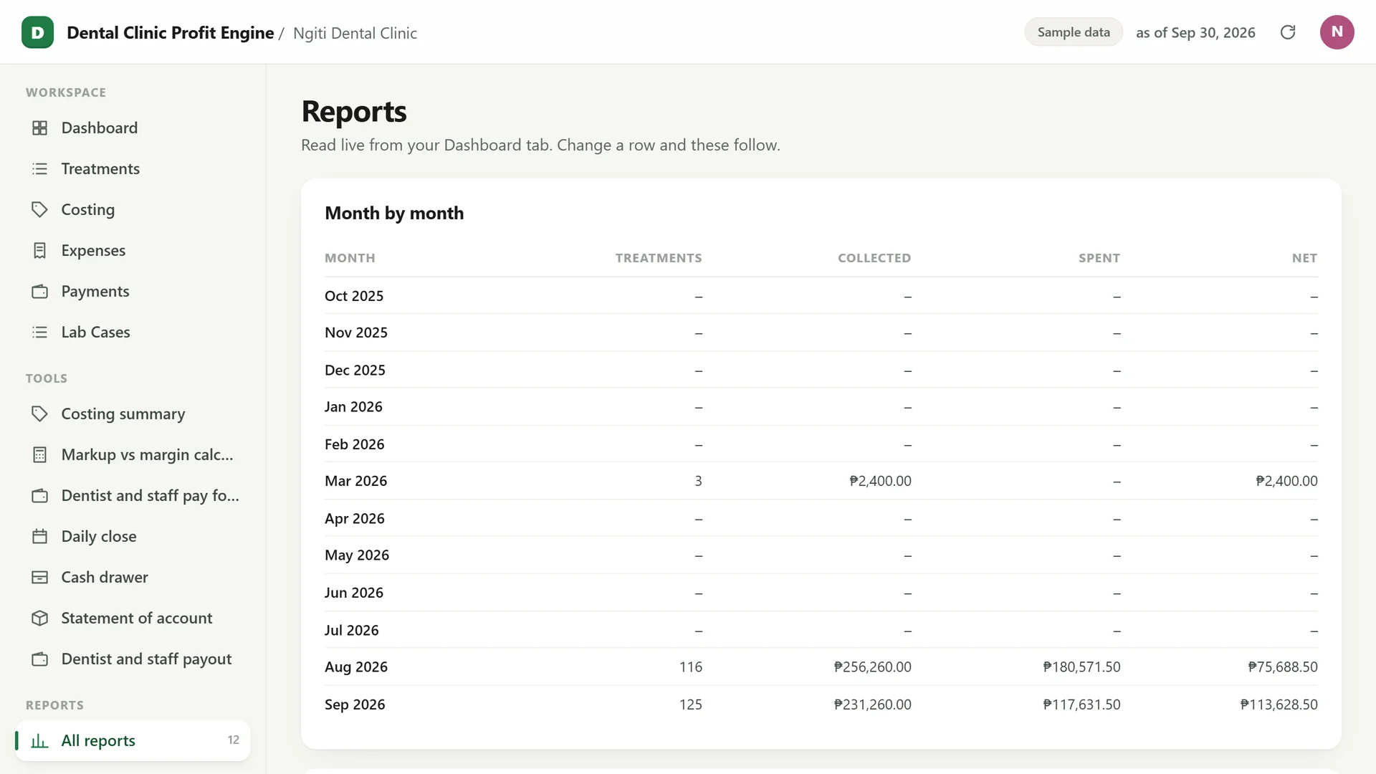Click the Aug 2026 spent ₱180,571.50 value
The width and height of the screenshot is (1376, 774).
tap(1081, 666)
